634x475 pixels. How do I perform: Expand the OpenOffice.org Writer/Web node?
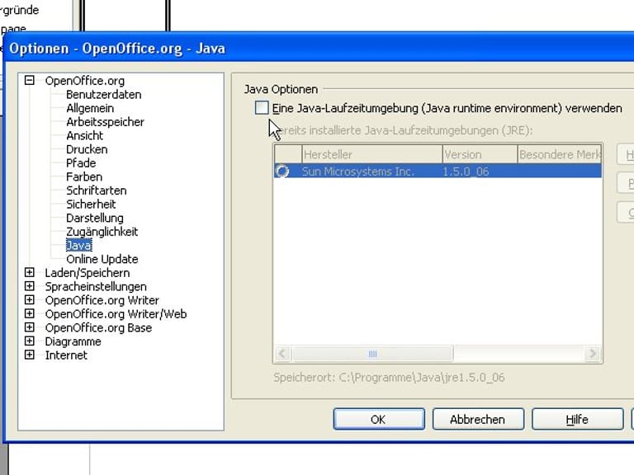click(x=29, y=313)
